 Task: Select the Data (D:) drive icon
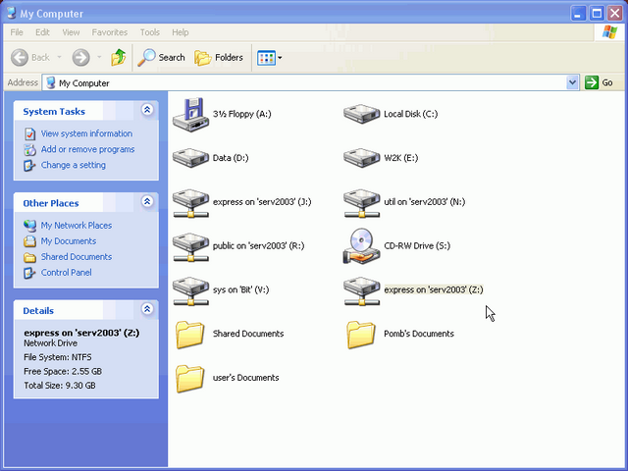(x=188, y=157)
